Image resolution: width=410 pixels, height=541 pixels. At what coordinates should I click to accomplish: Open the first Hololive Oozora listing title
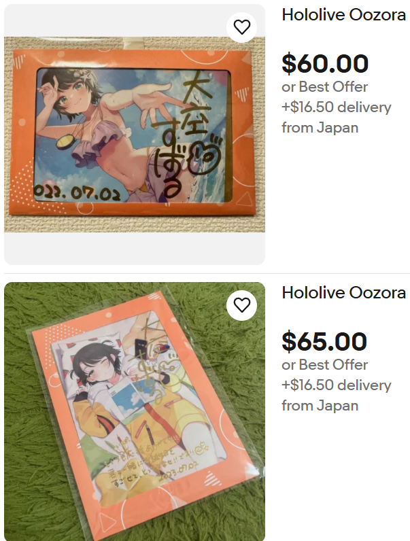(344, 15)
